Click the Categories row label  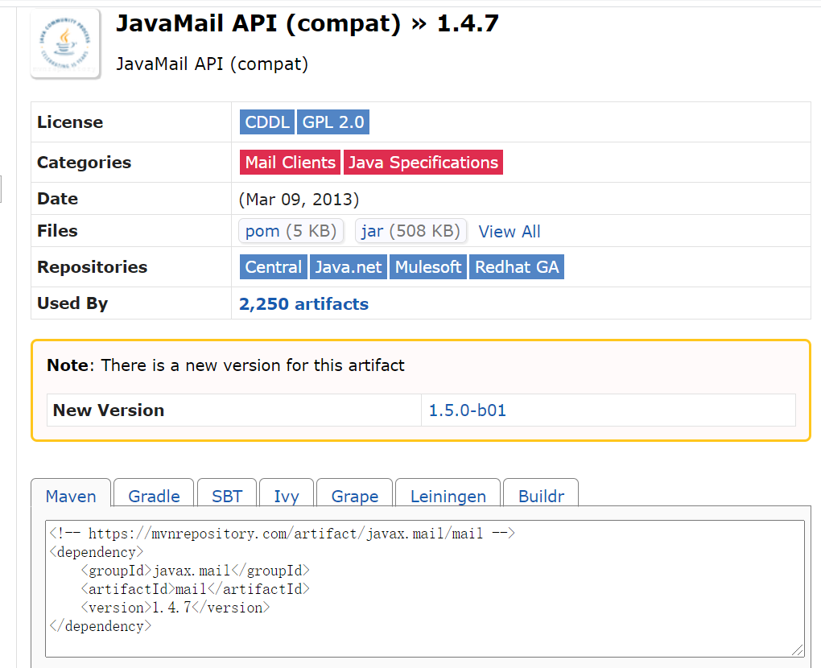[x=85, y=163]
